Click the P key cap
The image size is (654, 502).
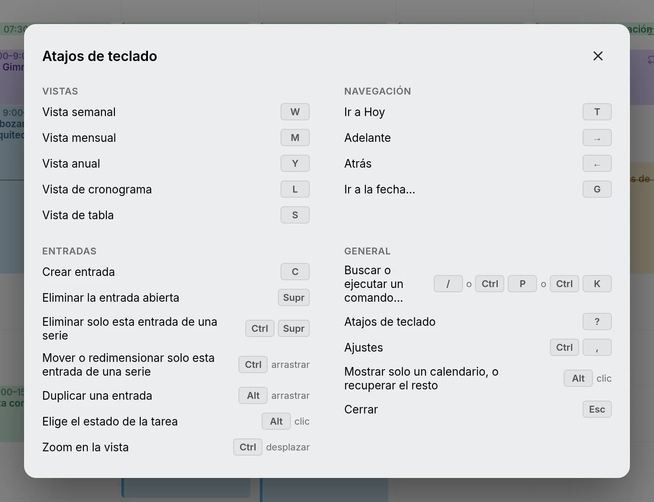coord(522,284)
